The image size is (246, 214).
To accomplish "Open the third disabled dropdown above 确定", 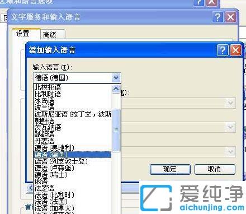I will click(x=231, y=151).
